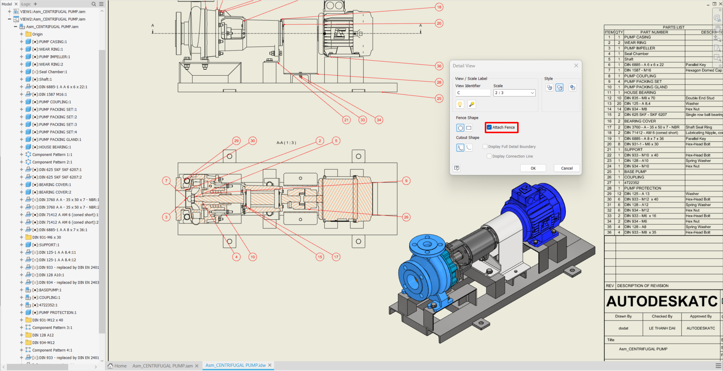This screenshot has width=723, height=371.
Task: Select Hidden Line Removed style button
Action: coord(560,88)
